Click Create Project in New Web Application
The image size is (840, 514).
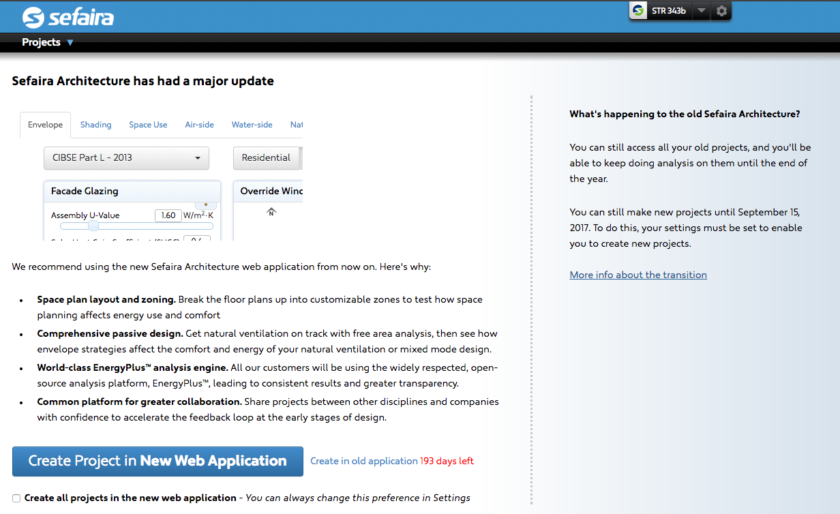click(x=157, y=462)
